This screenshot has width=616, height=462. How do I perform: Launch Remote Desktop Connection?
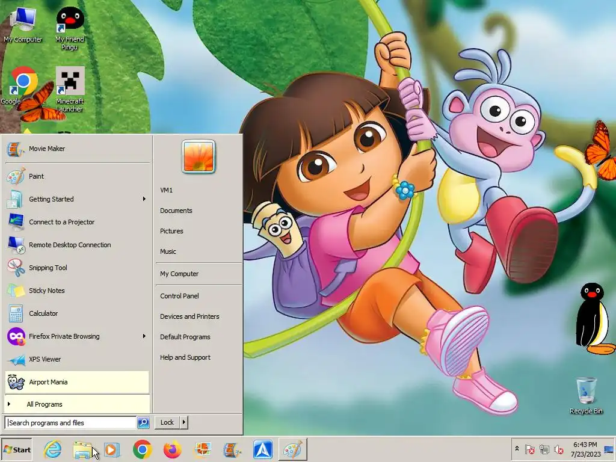click(78, 245)
